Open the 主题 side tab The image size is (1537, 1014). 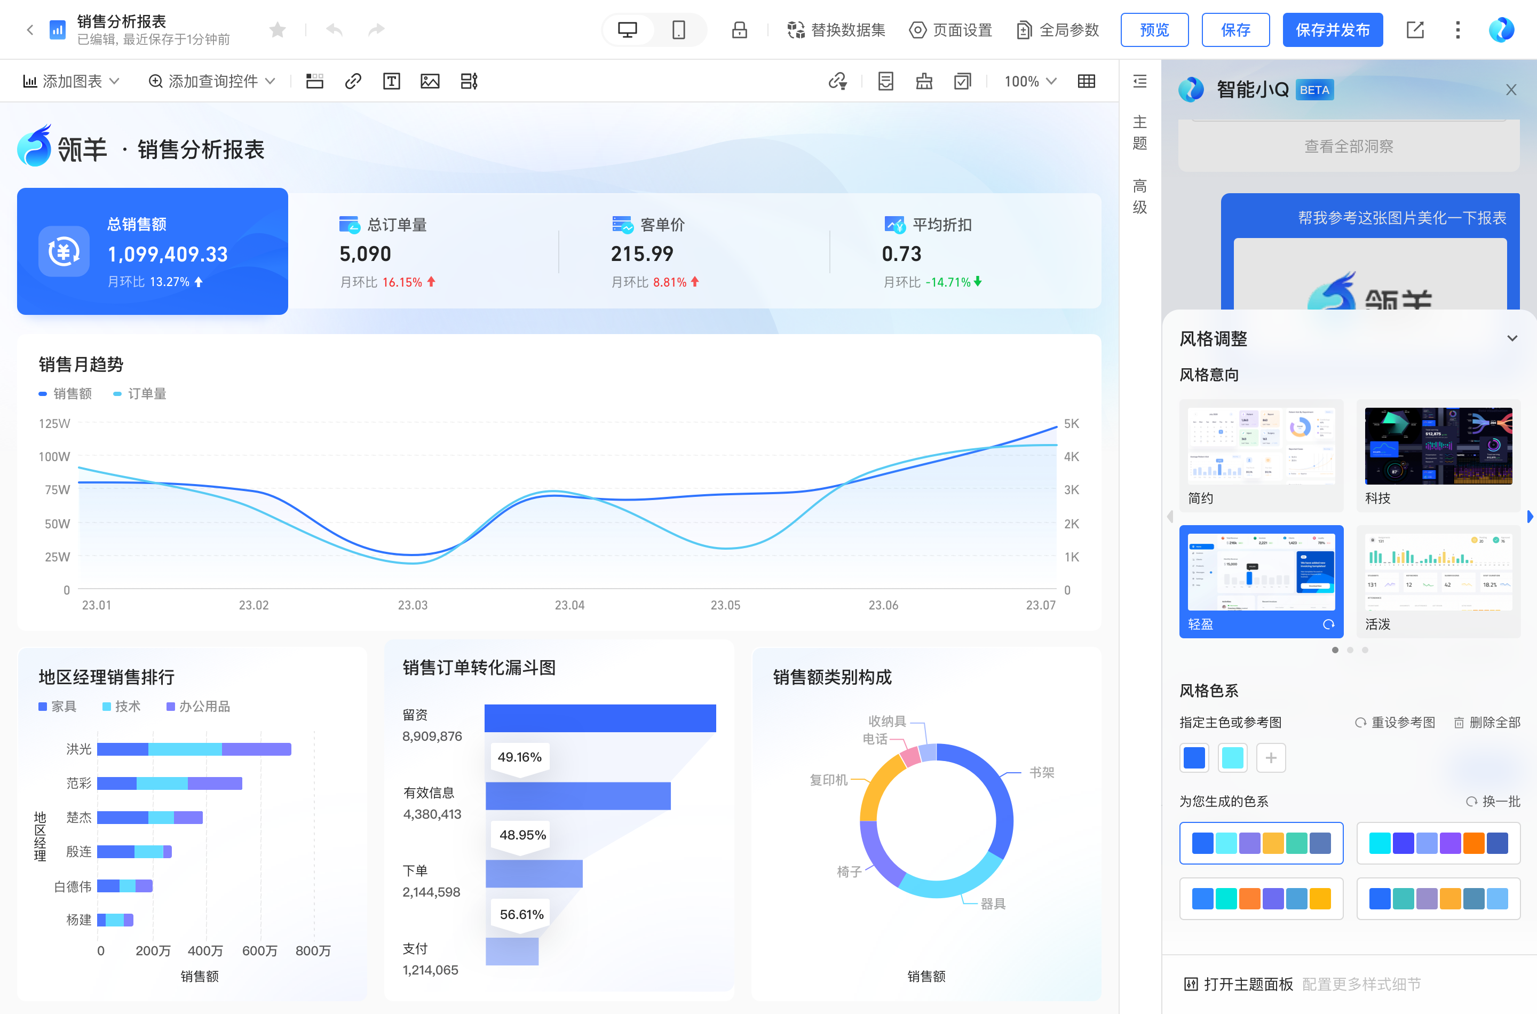(1139, 132)
